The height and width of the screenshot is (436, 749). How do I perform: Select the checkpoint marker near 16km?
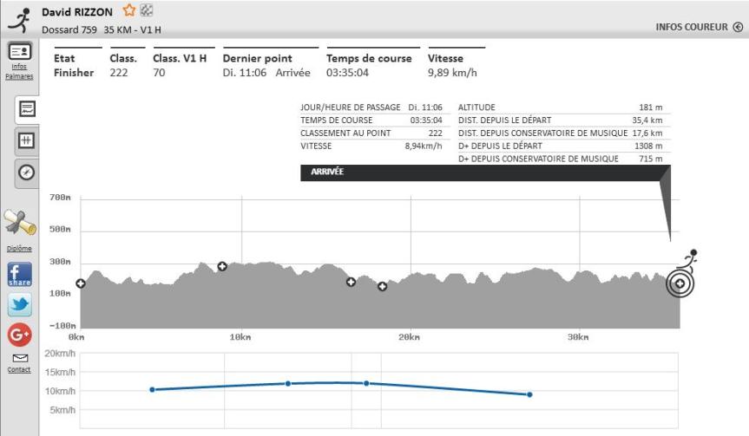tap(352, 282)
